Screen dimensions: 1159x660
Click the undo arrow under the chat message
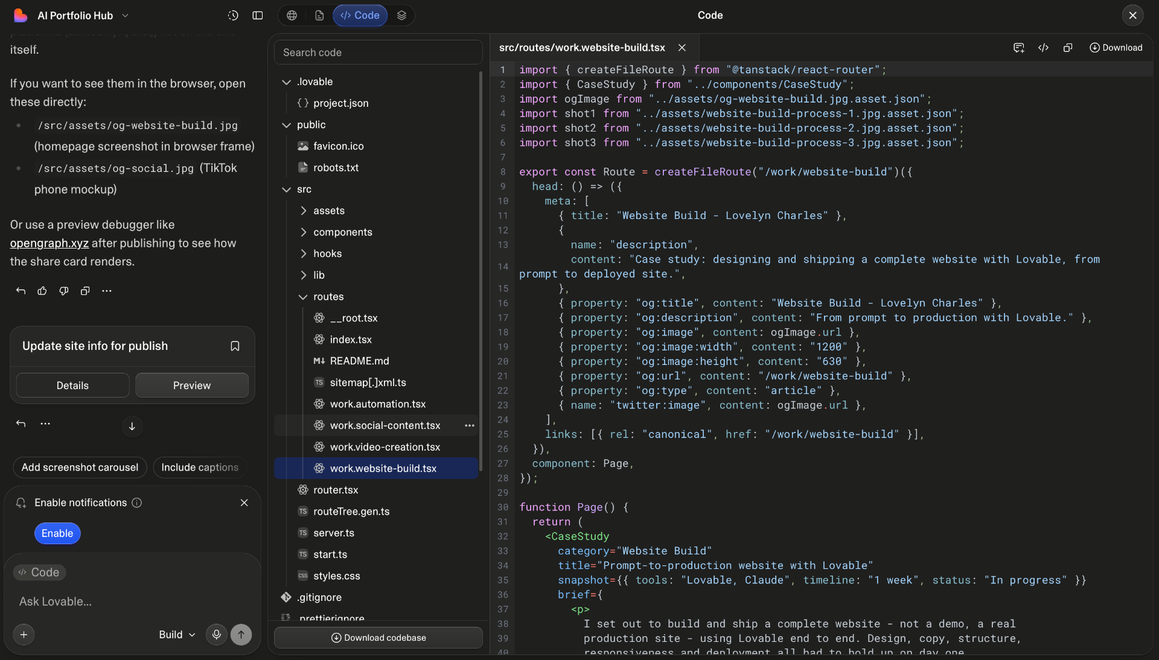(x=21, y=291)
